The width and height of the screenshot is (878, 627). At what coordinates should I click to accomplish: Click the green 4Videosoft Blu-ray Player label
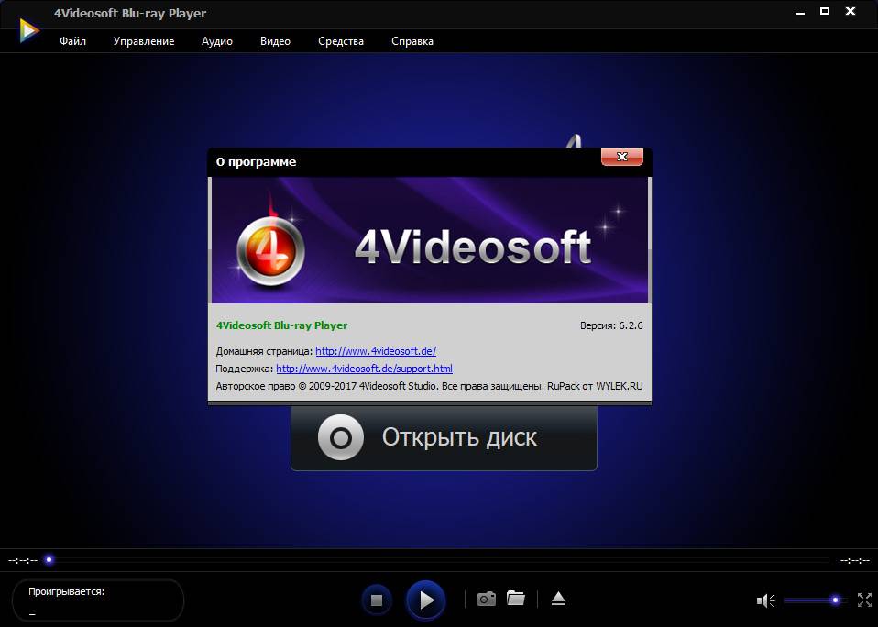pyautogui.click(x=281, y=325)
